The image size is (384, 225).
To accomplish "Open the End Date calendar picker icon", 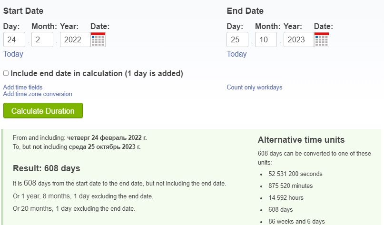I will pos(322,39).
